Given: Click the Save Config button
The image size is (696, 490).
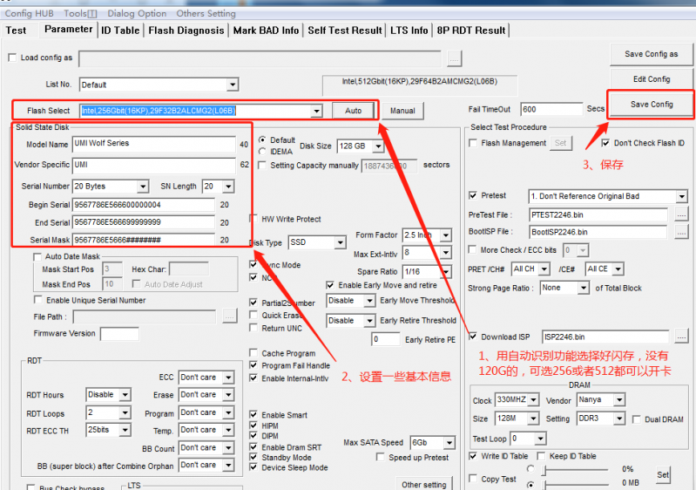Looking at the screenshot, I should point(652,105).
